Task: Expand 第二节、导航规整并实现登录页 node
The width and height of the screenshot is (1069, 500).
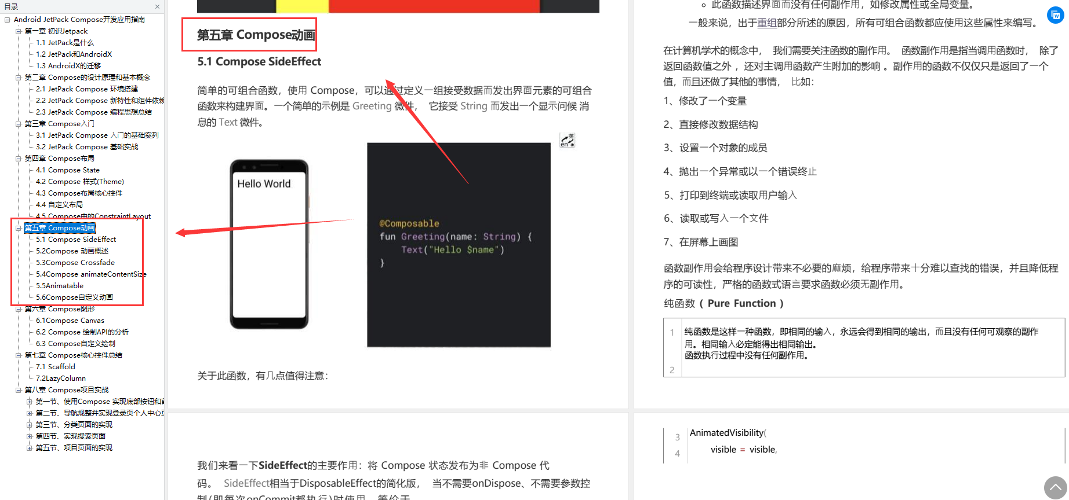Action: 29,413
